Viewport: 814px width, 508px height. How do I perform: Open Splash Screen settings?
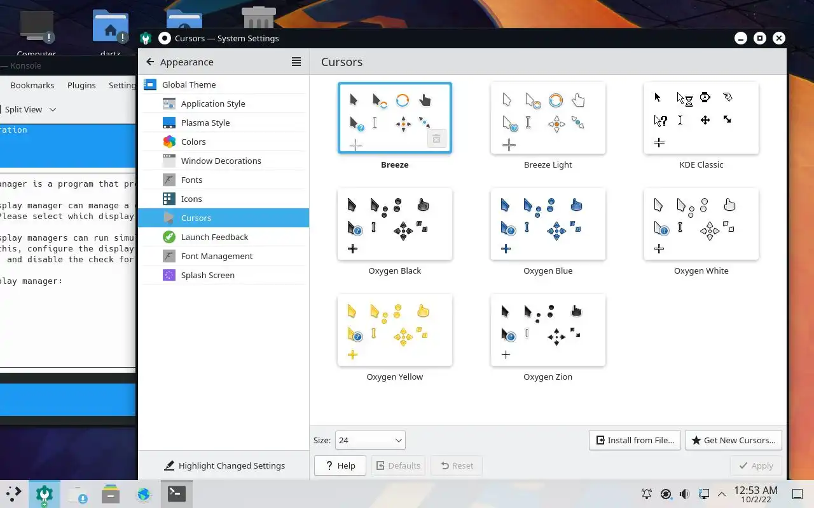[223, 275]
